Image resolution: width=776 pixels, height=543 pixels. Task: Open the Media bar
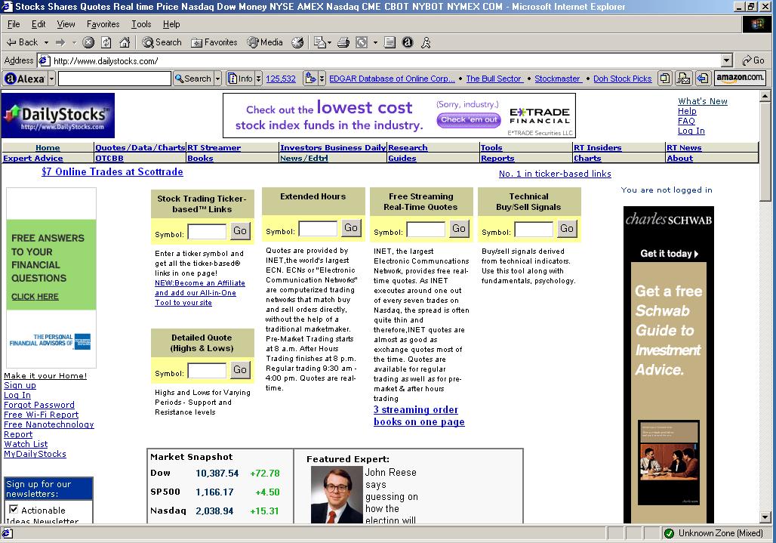click(x=265, y=42)
